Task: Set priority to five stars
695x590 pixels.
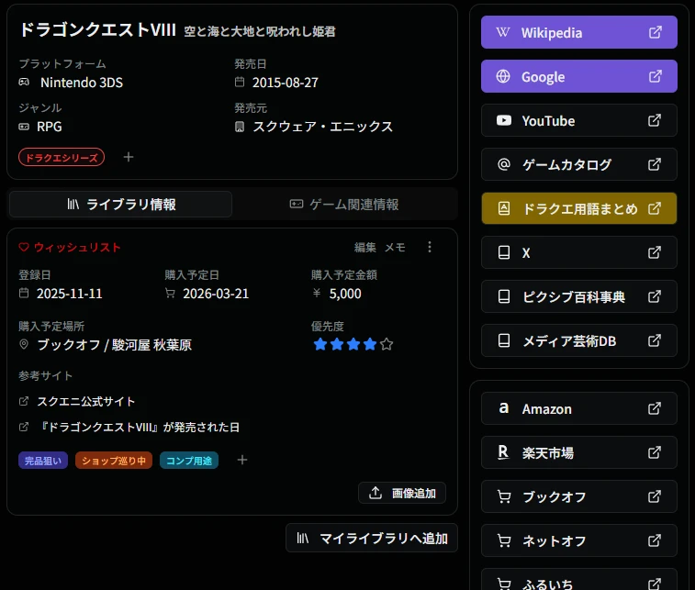Action: tap(387, 344)
